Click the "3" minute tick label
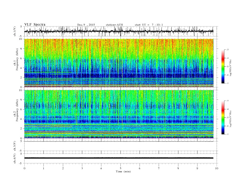244x189 pixels. coord(82,168)
